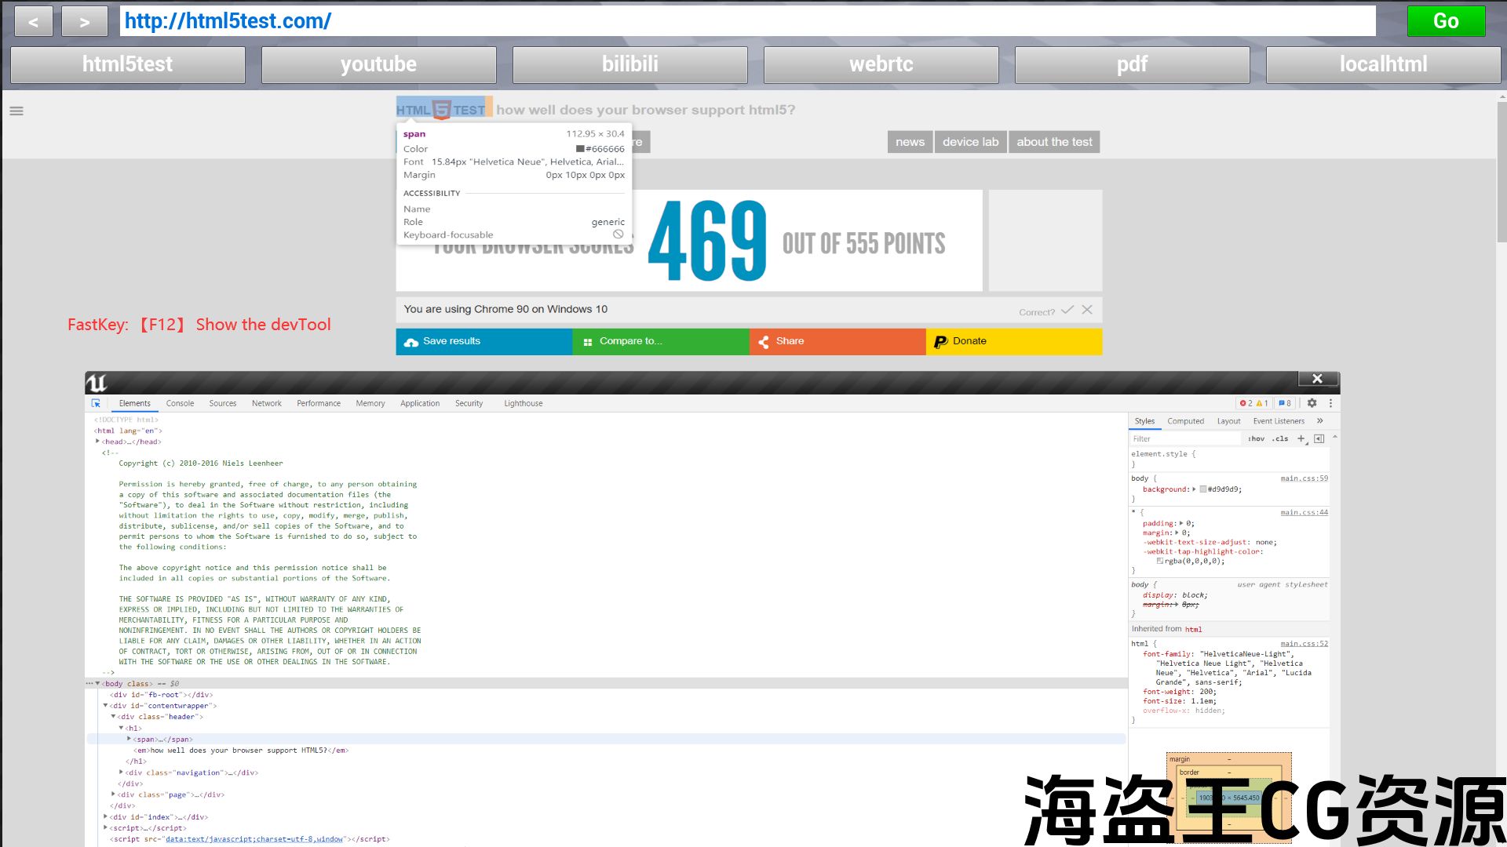The height and width of the screenshot is (847, 1507).
Task: Toggle the :hov element state panel
Action: point(1256,438)
